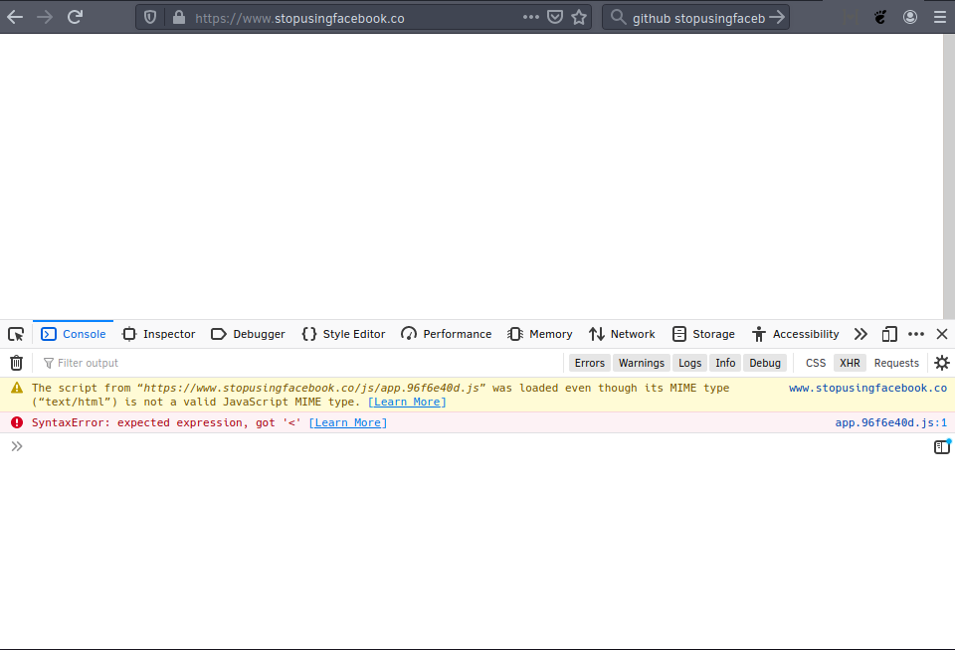Save page to Pocket icon
The height and width of the screenshot is (650, 955).
point(555,17)
